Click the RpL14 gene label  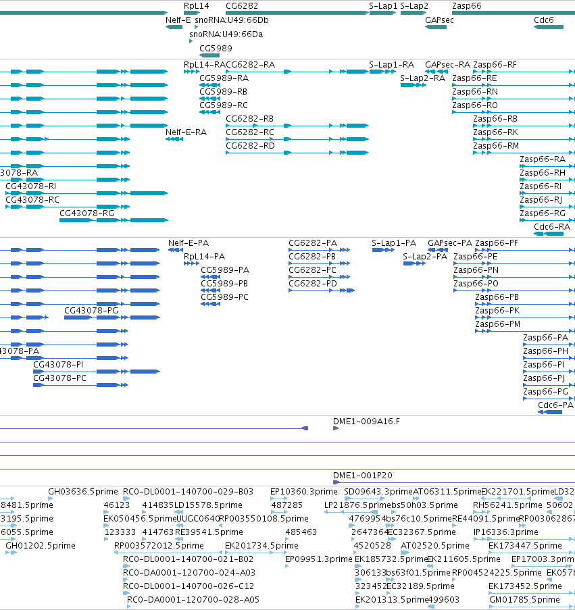pos(197,6)
